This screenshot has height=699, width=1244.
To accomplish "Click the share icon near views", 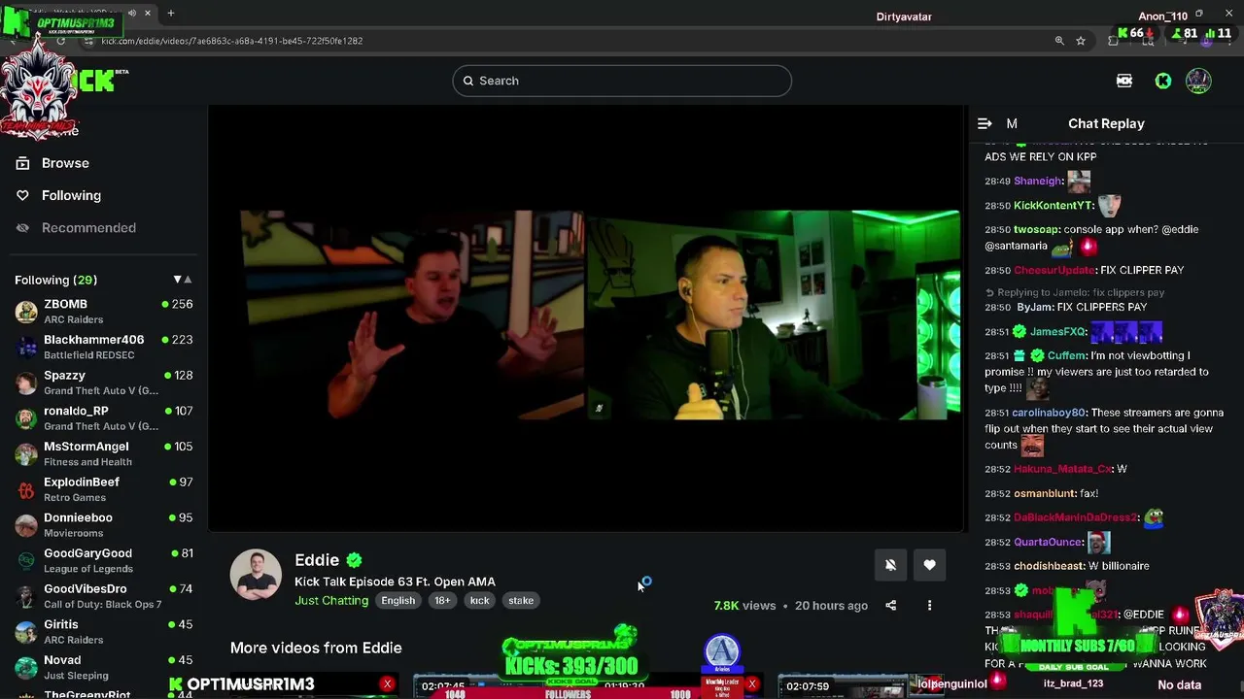I will tap(890, 606).
